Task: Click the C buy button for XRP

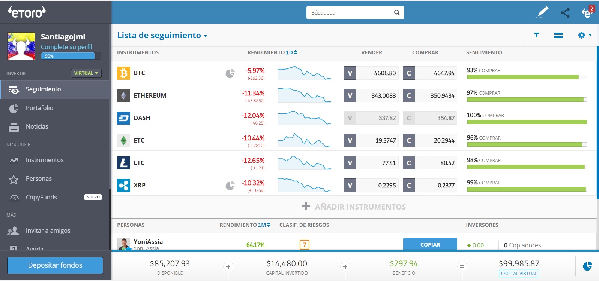Action: (409, 186)
